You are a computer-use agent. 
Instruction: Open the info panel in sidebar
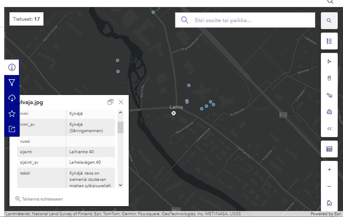tap(12, 67)
